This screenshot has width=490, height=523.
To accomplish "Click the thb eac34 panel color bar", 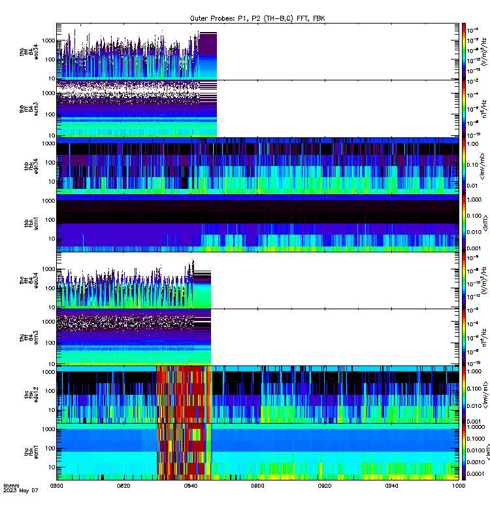I will click(x=464, y=52).
